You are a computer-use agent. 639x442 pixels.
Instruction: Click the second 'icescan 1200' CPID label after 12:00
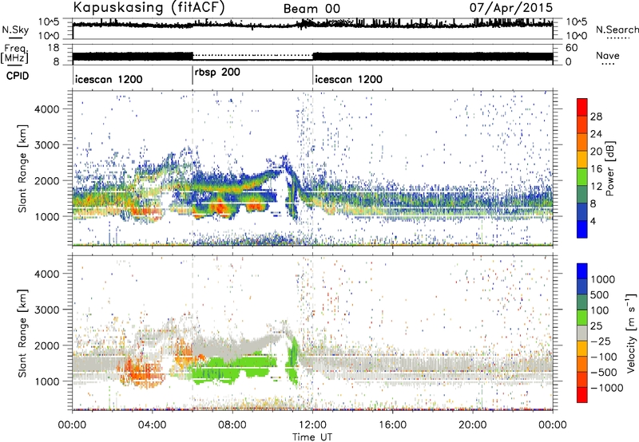pos(349,79)
